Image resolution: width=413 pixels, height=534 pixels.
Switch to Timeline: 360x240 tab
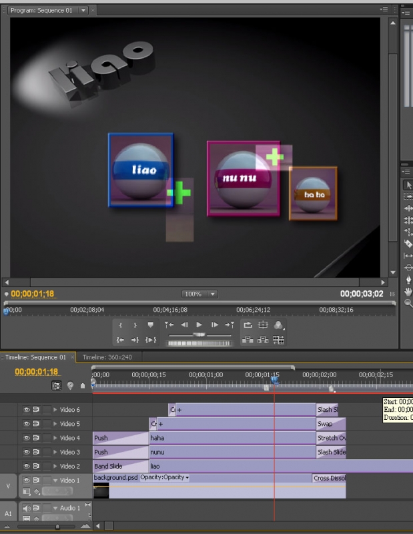point(107,357)
